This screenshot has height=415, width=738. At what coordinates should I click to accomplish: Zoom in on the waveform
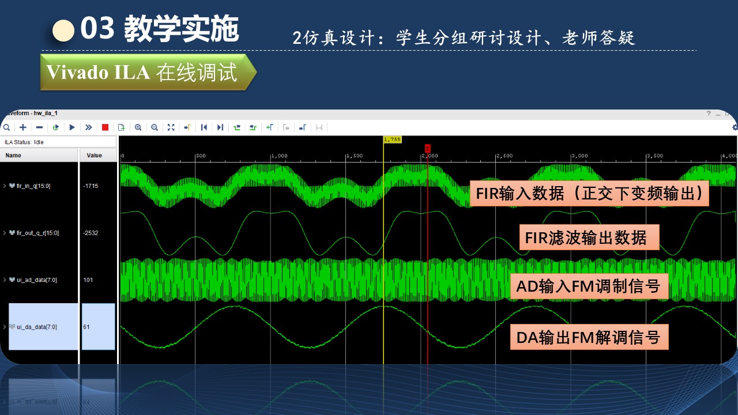pyautogui.click(x=138, y=127)
